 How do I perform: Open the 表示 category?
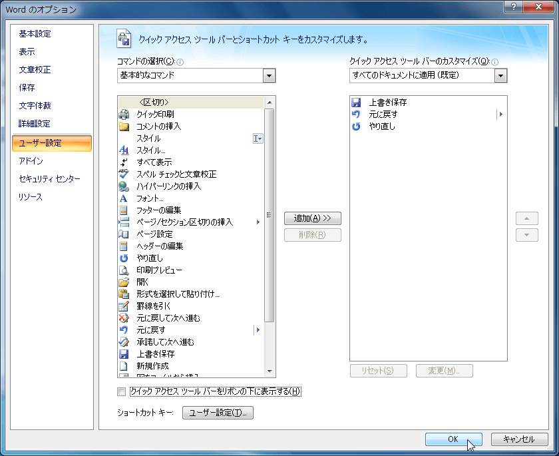[27, 52]
